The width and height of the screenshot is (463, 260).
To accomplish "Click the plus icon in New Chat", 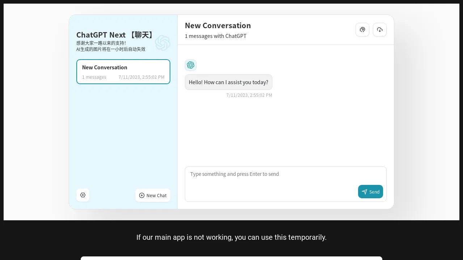I will (x=142, y=195).
